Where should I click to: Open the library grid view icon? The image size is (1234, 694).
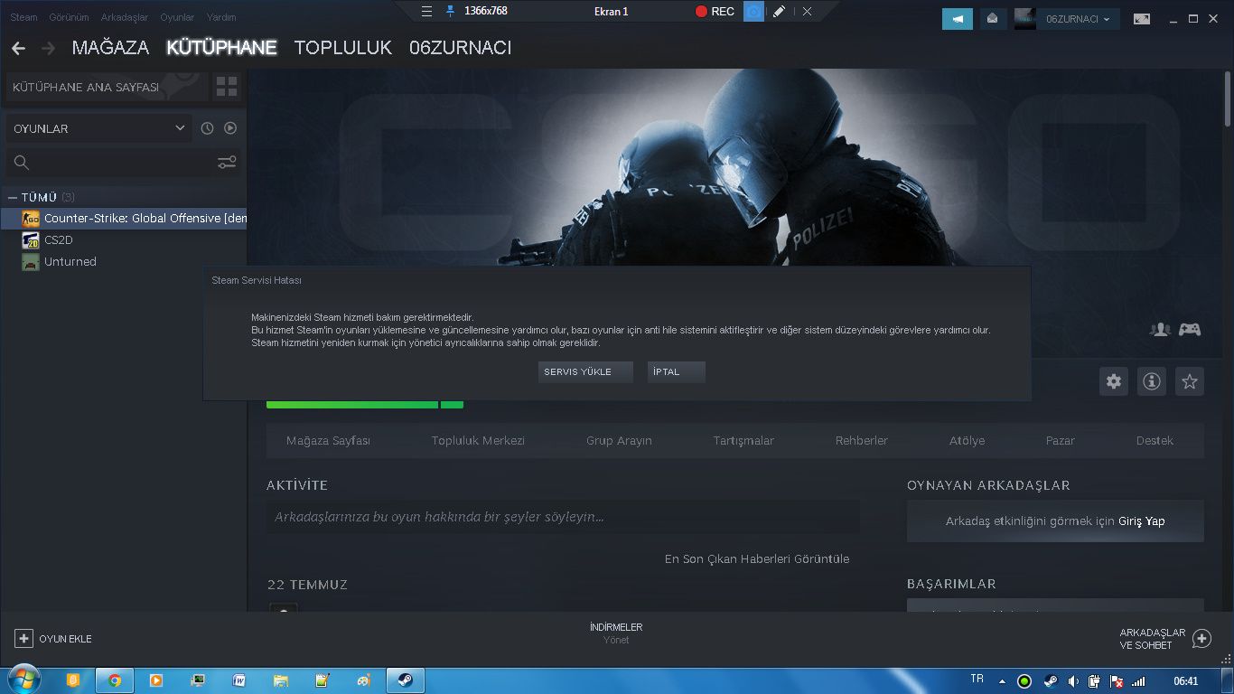tap(227, 87)
